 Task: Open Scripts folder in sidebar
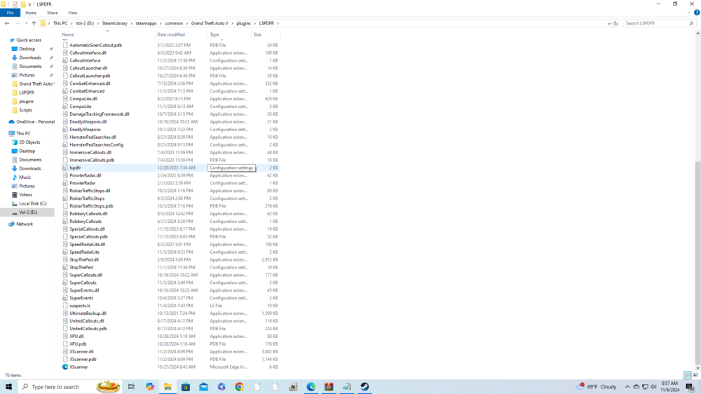(25, 110)
